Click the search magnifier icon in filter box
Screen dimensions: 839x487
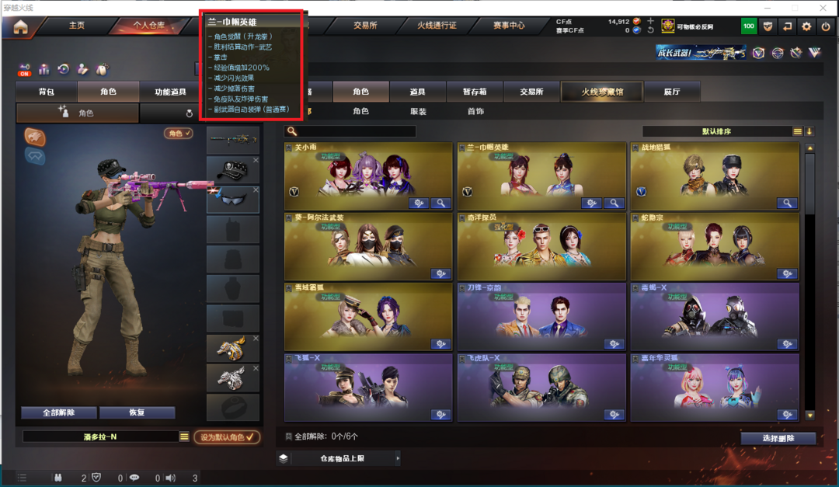pyautogui.click(x=291, y=131)
